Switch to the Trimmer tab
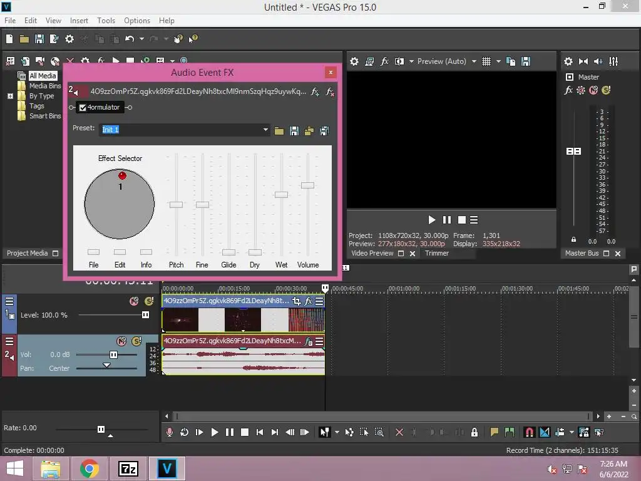The image size is (641, 481). click(436, 253)
